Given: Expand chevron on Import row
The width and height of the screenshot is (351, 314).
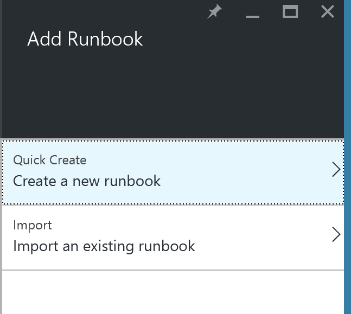Looking at the screenshot, I should point(336,234).
